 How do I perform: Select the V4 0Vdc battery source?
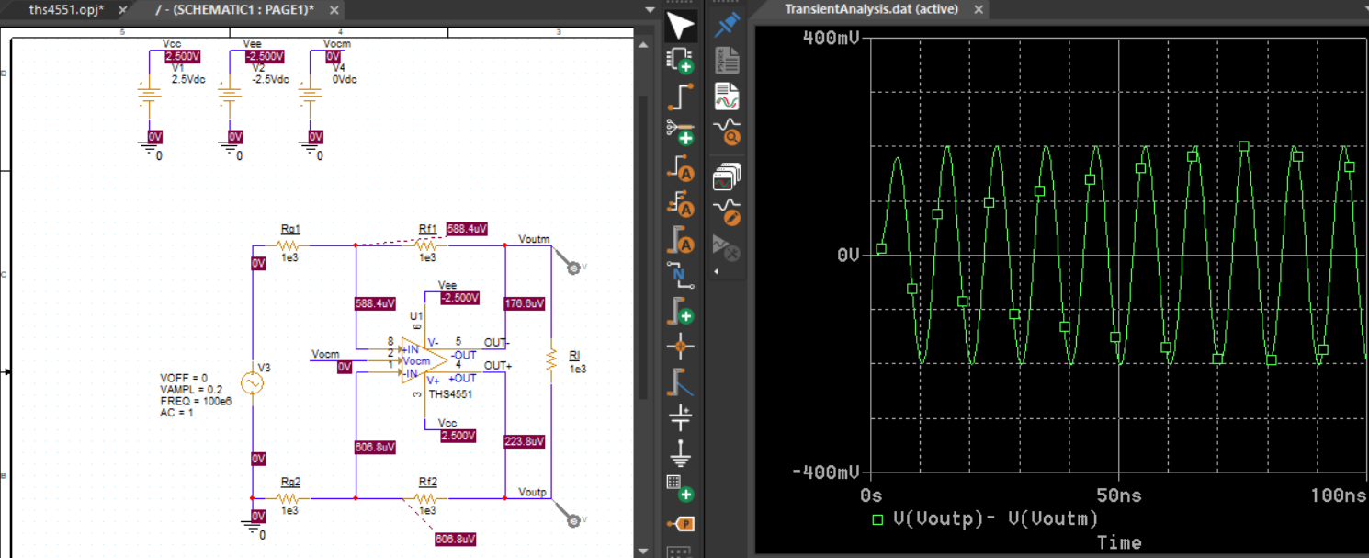pos(311,97)
